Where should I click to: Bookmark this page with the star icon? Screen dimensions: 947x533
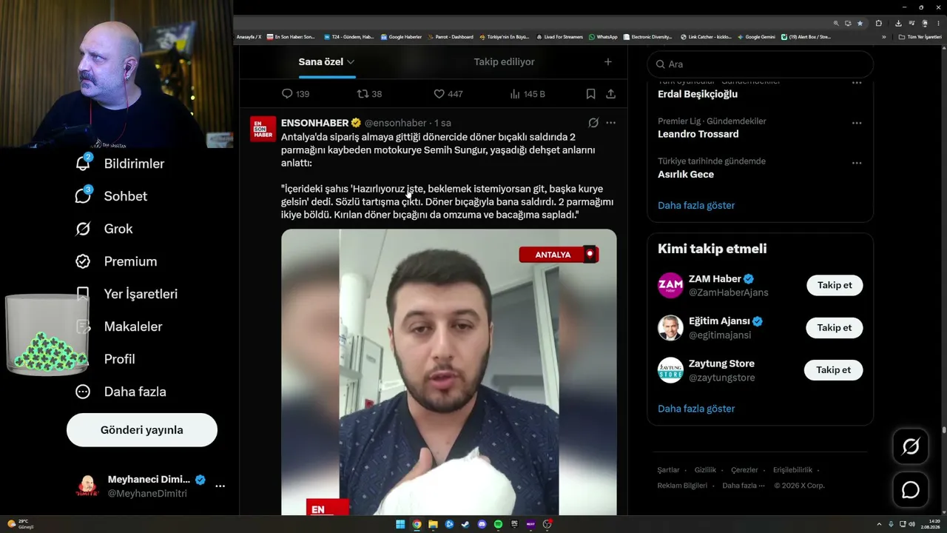click(860, 23)
